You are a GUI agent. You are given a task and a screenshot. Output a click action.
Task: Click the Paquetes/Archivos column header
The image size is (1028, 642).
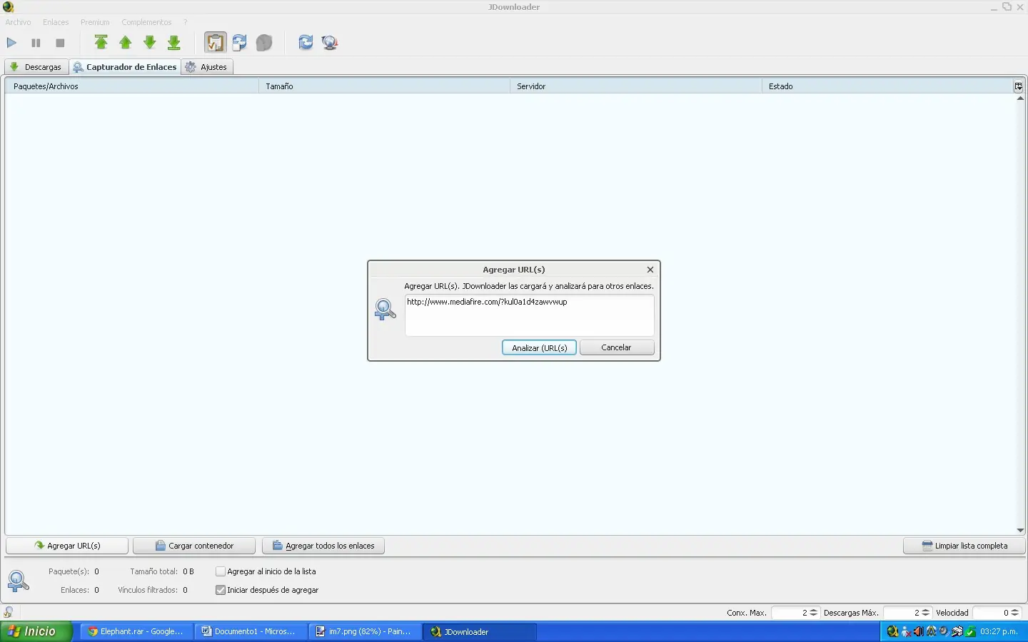[132, 86]
